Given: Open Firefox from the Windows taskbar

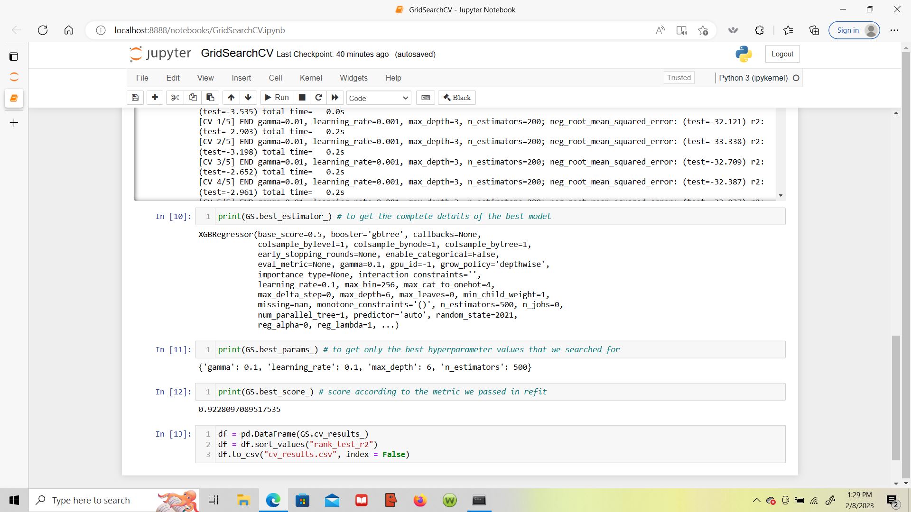Looking at the screenshot, I should click(x=420, y=500).
